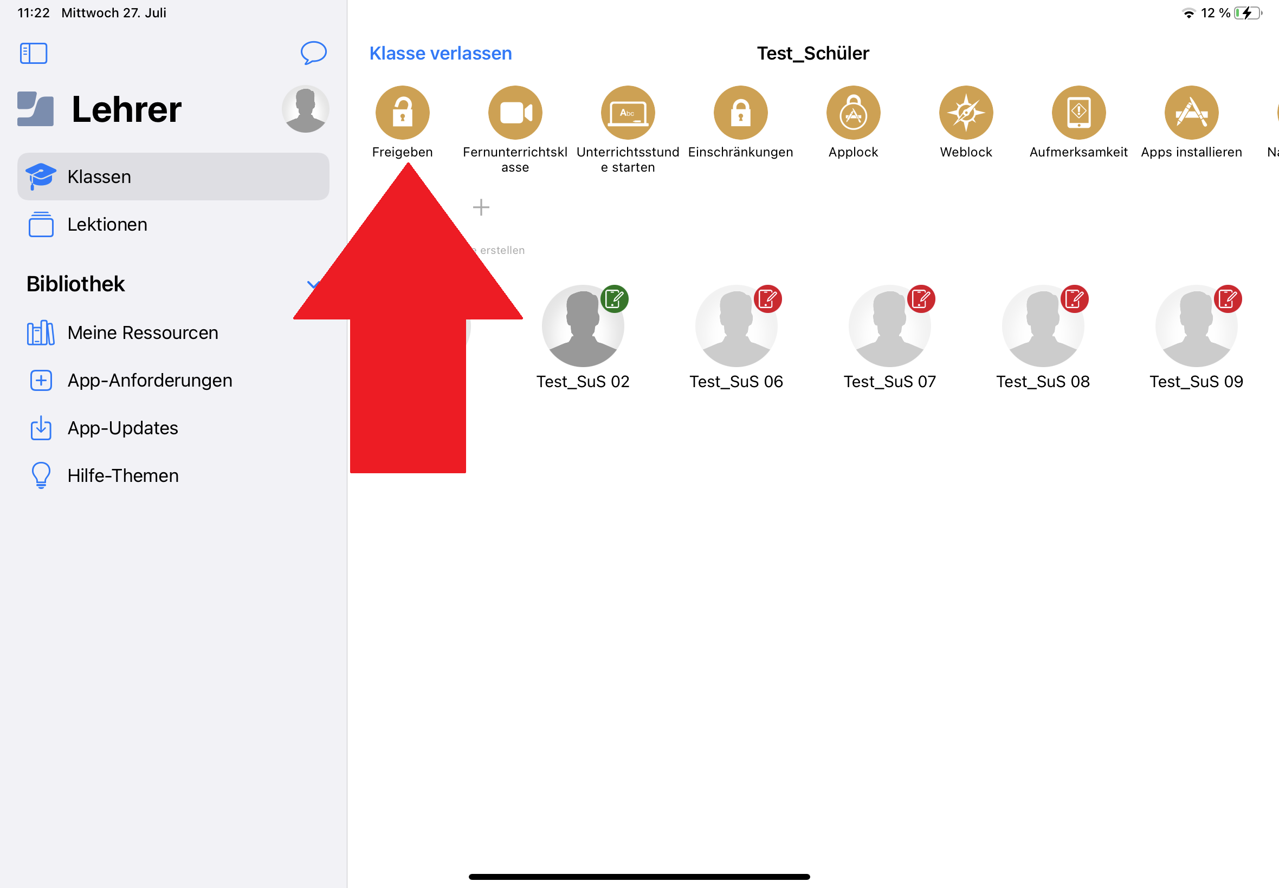Open the teacher profile avatar
The image size is (1279, 888).
305,109
